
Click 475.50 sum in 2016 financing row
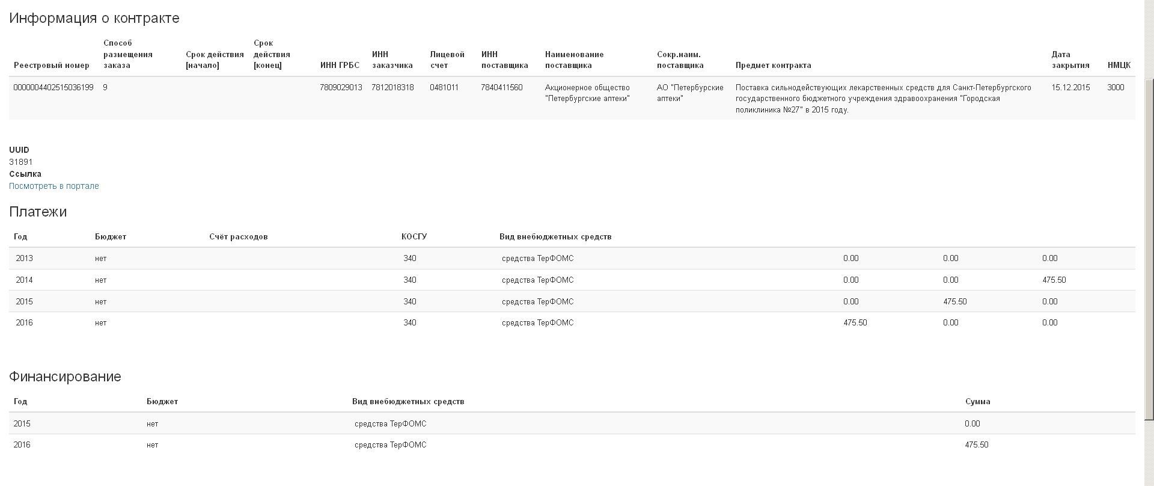(x=977, y=444)
